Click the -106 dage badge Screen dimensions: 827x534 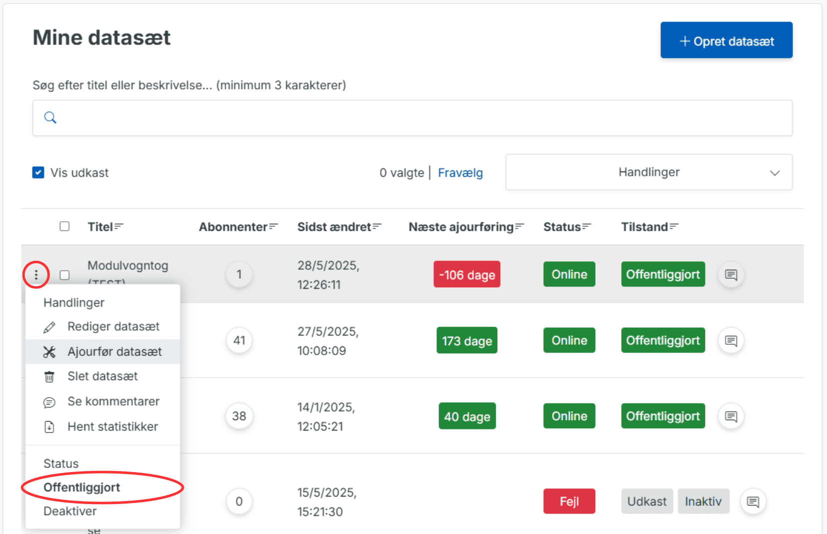pos(467,275)
